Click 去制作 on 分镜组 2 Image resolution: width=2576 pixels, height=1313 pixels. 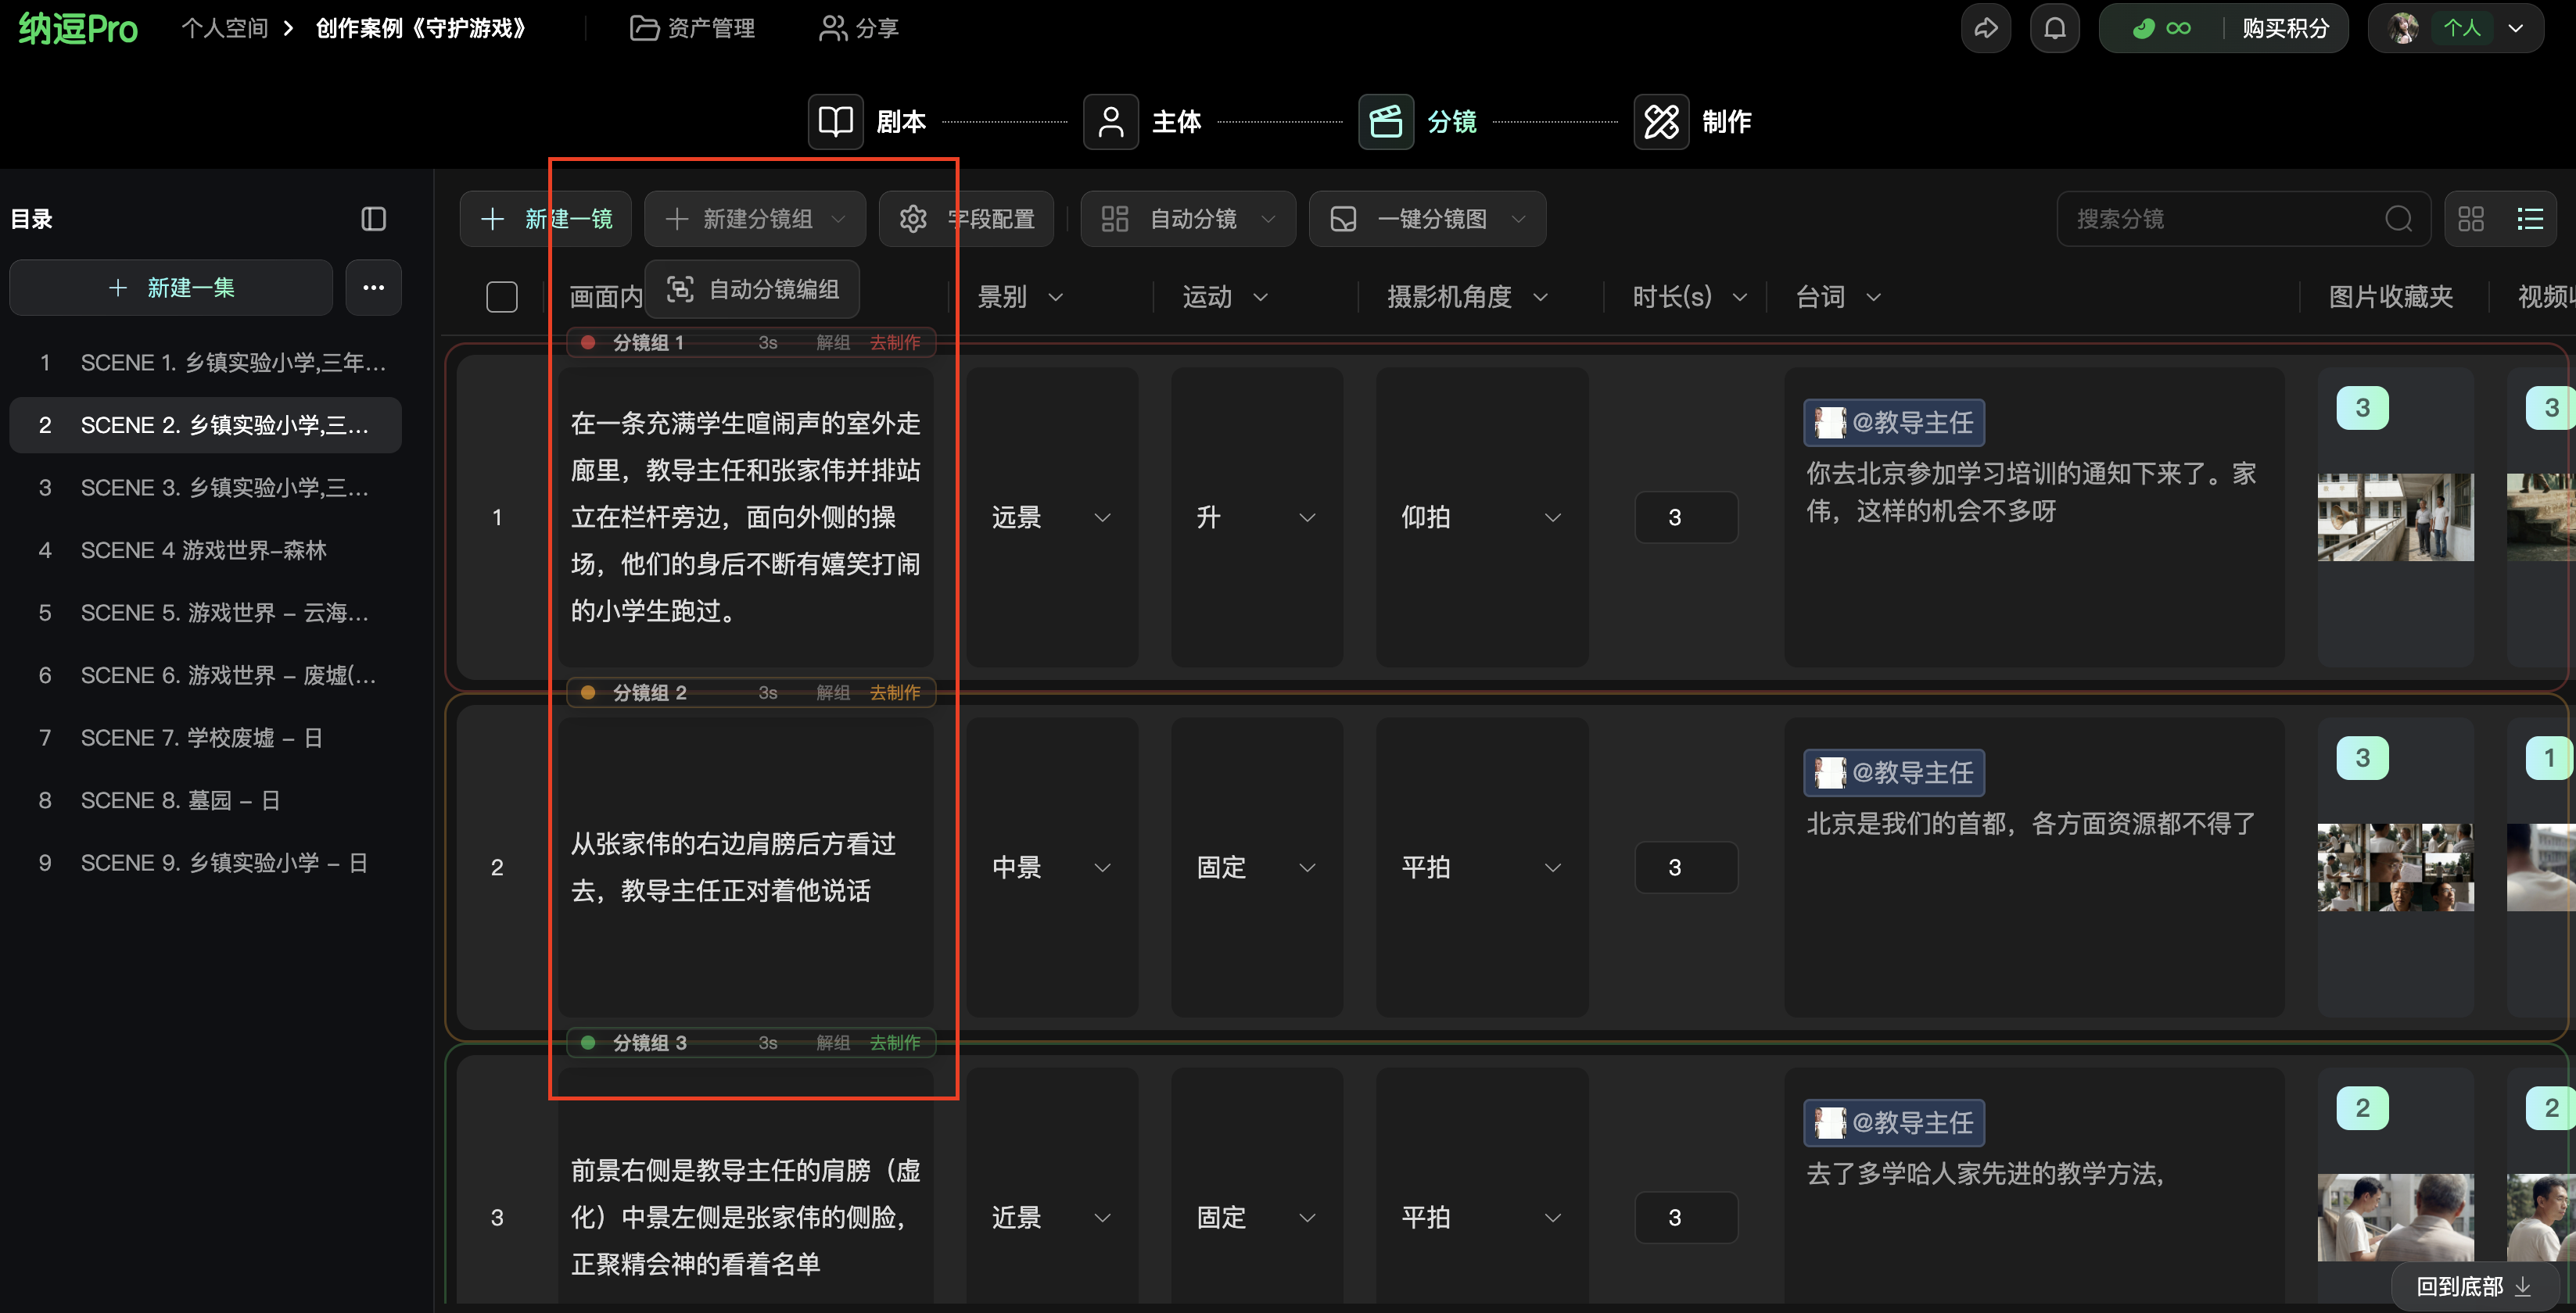tap(895, 692)
